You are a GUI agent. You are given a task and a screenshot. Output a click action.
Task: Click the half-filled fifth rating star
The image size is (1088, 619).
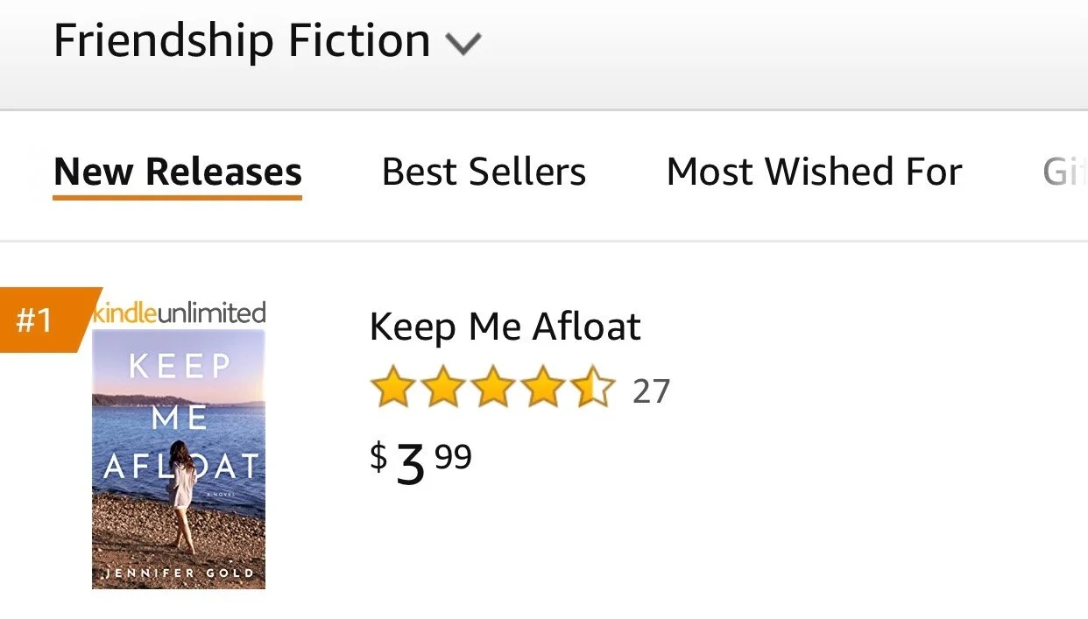[593, 389]
